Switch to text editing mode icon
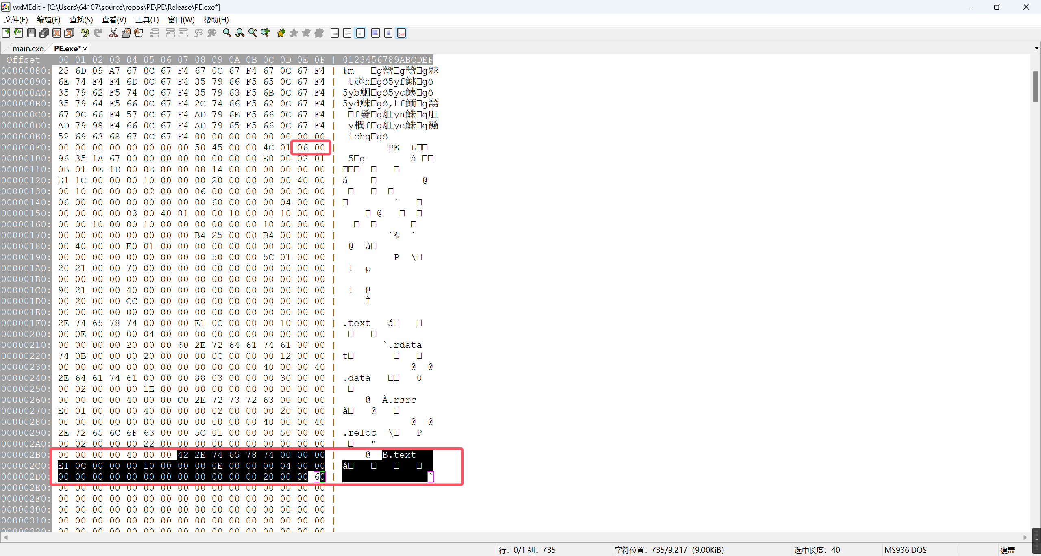The height and width of the screenshot is (556, 1041). (x=375, y=33)
